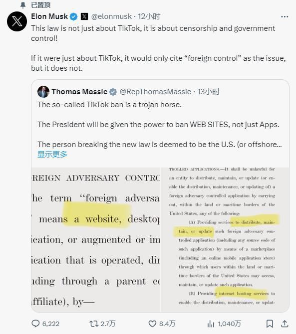Image resolution: width=296 pixels, height=334 pixels.
Task: Open the three-dot more options menu
Action: 285,16
